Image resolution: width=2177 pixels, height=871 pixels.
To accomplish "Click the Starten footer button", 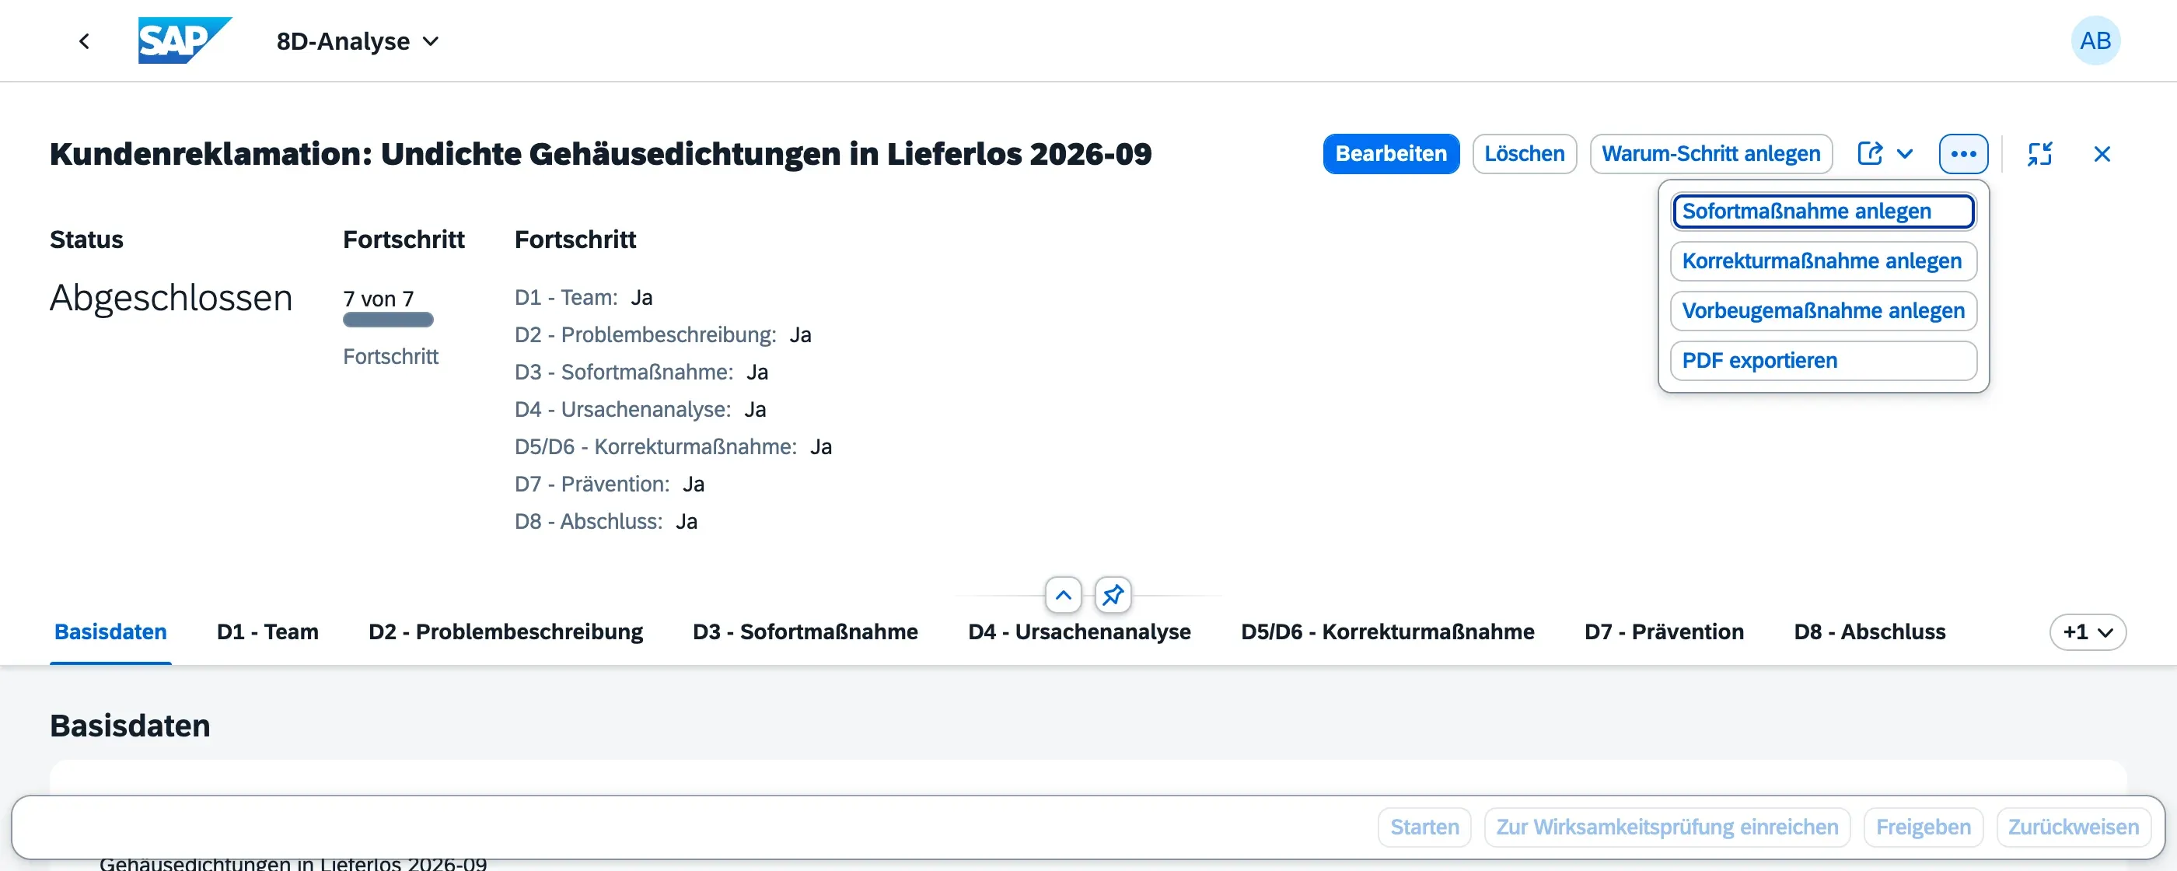I will pyautogui.click(x=1424, y=827).
